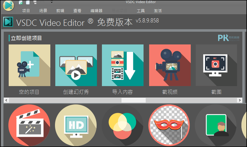
Task: Open the round VSDC application menu button
Action: (8, 5)
